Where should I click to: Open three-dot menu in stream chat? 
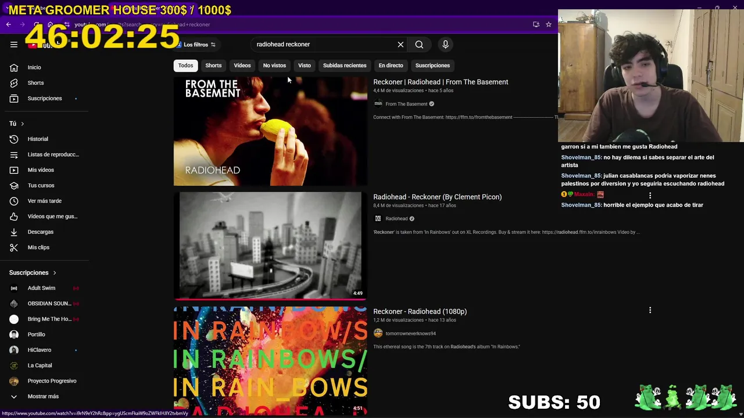[x=650, y=196]
